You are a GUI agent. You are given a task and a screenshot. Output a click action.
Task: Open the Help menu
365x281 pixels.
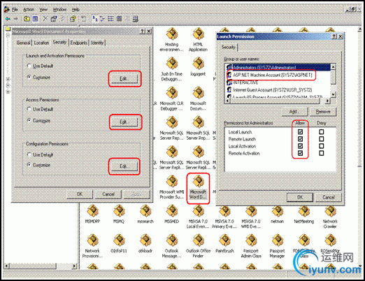click(x=76, y=9)
